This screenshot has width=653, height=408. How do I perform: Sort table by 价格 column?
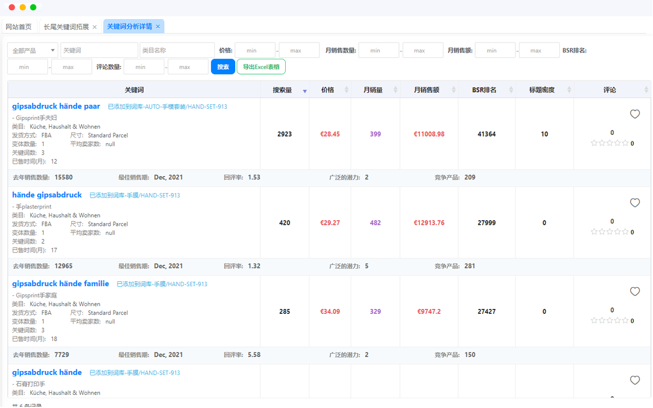click(347, 90)
